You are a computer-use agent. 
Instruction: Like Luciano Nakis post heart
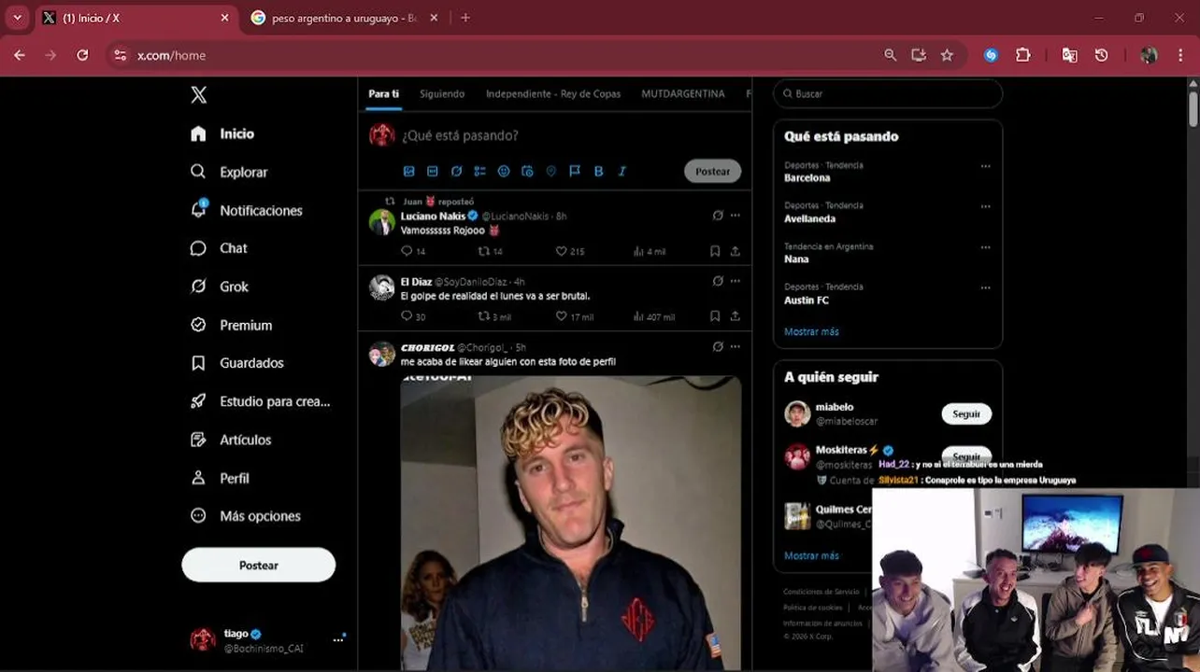(x=562, y=251)
